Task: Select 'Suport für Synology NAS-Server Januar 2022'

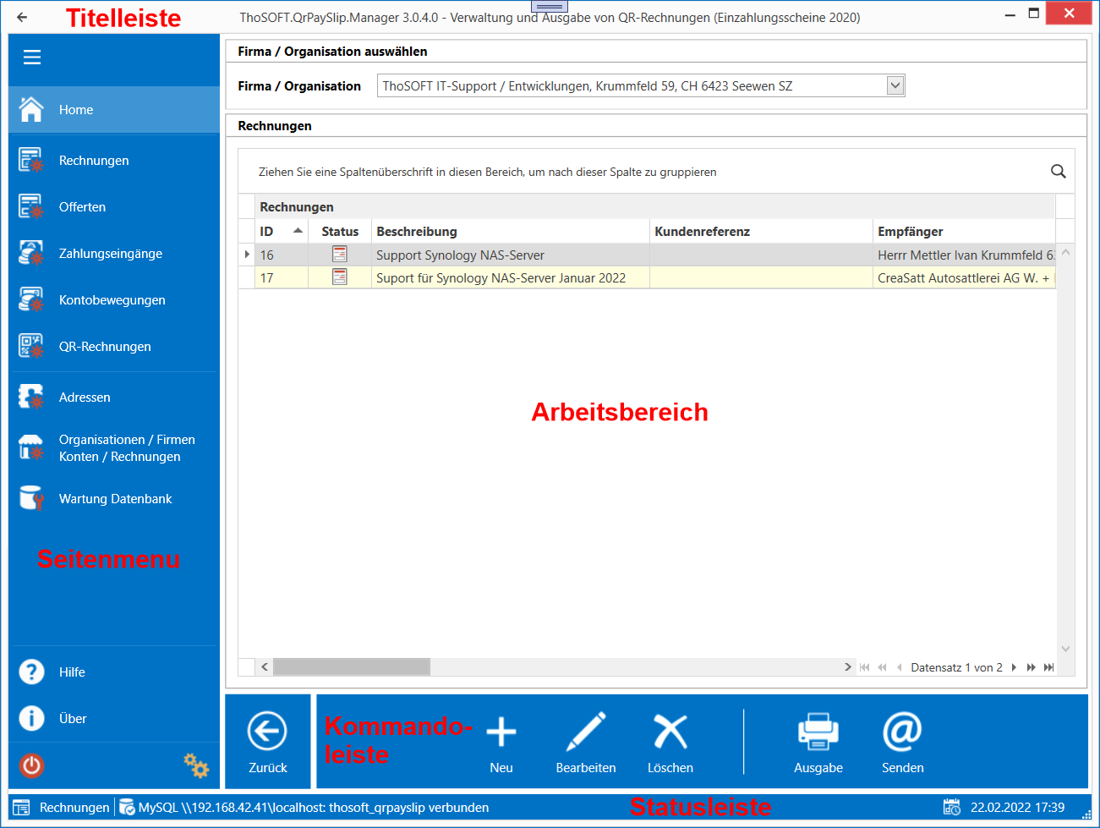Action: (x=511, y=277)
